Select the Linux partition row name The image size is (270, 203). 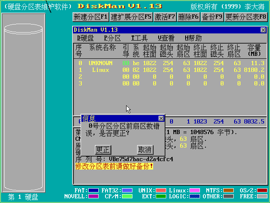(100, 70)
